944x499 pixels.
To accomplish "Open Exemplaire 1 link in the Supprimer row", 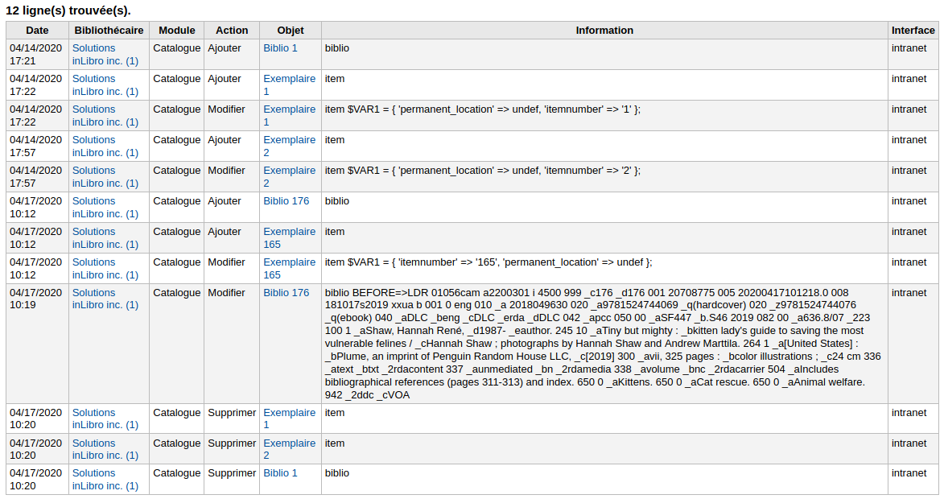I will click(x=289, y=413).
